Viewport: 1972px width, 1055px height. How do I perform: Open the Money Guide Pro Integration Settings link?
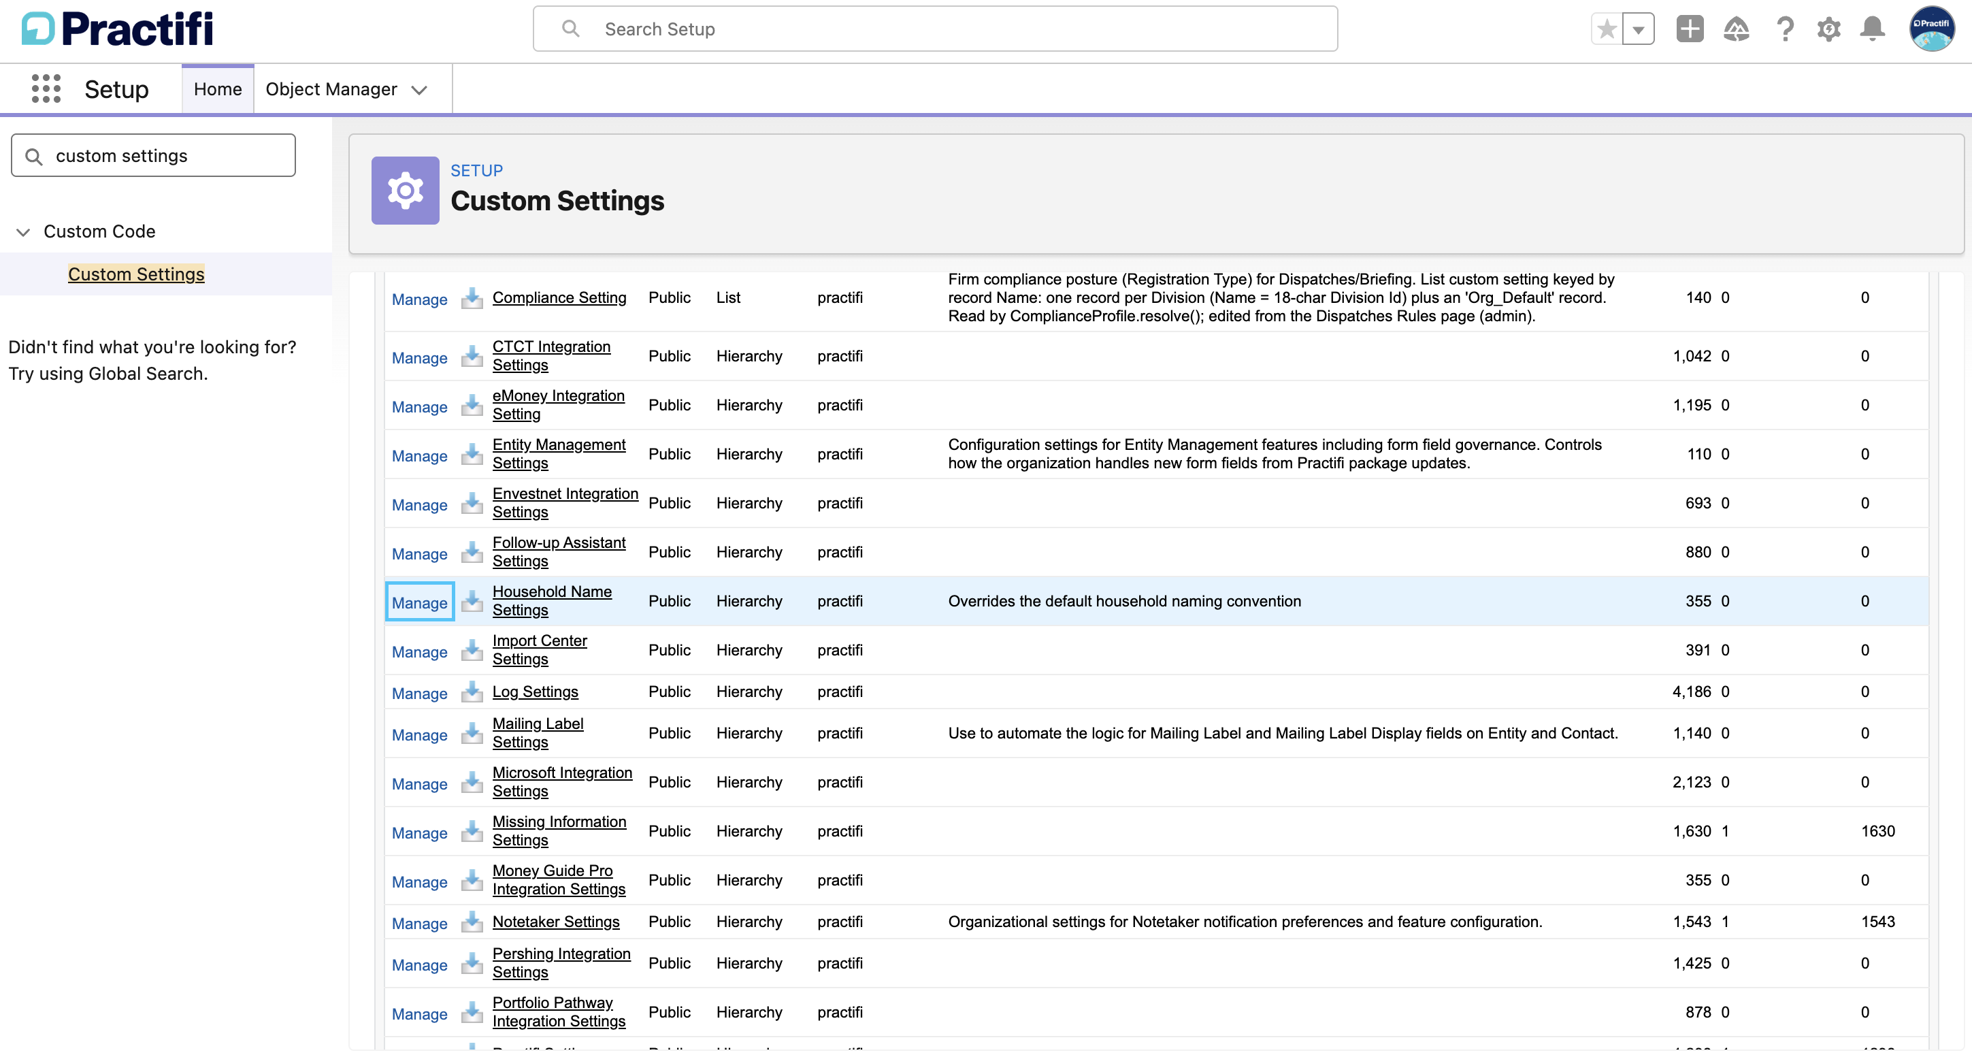pos(559,879)
